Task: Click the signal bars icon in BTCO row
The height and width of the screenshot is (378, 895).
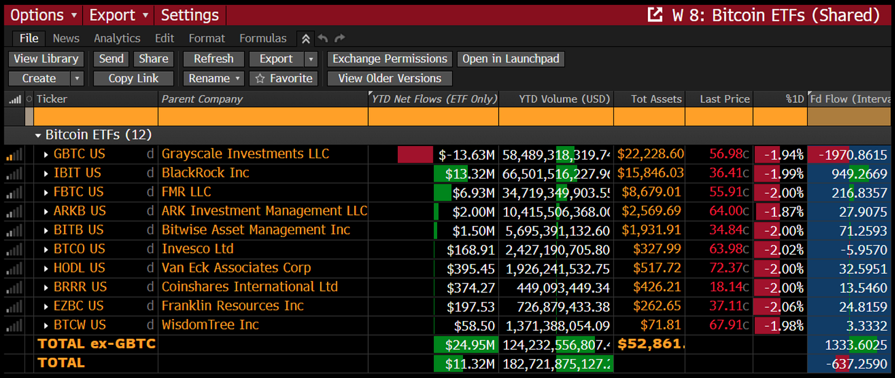Action: (x=14, y=249)
